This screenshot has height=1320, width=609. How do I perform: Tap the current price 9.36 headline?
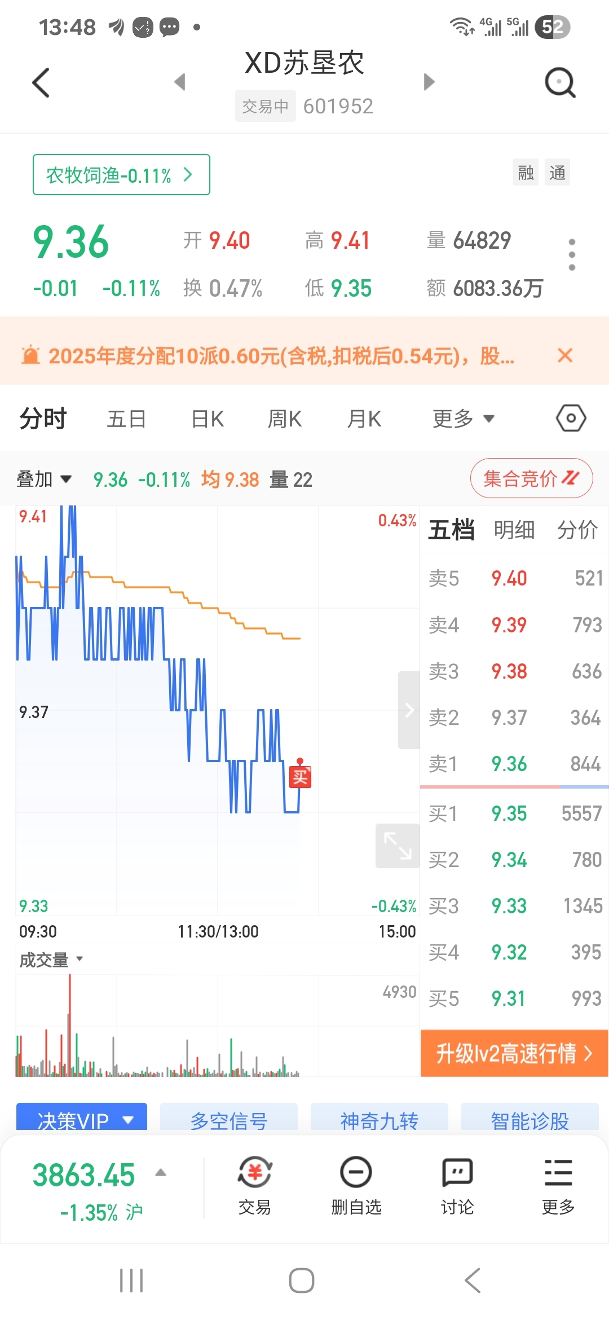71,241
